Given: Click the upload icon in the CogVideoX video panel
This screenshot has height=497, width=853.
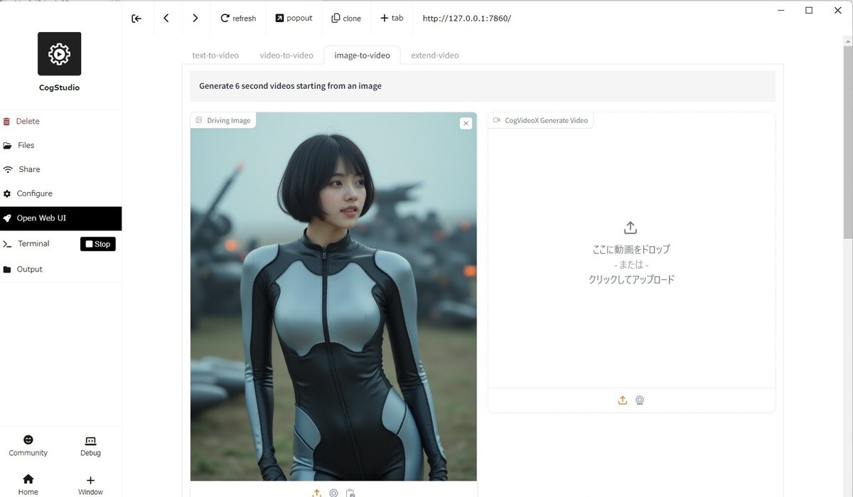Looking at the screenshot, I should click(622, 400).
